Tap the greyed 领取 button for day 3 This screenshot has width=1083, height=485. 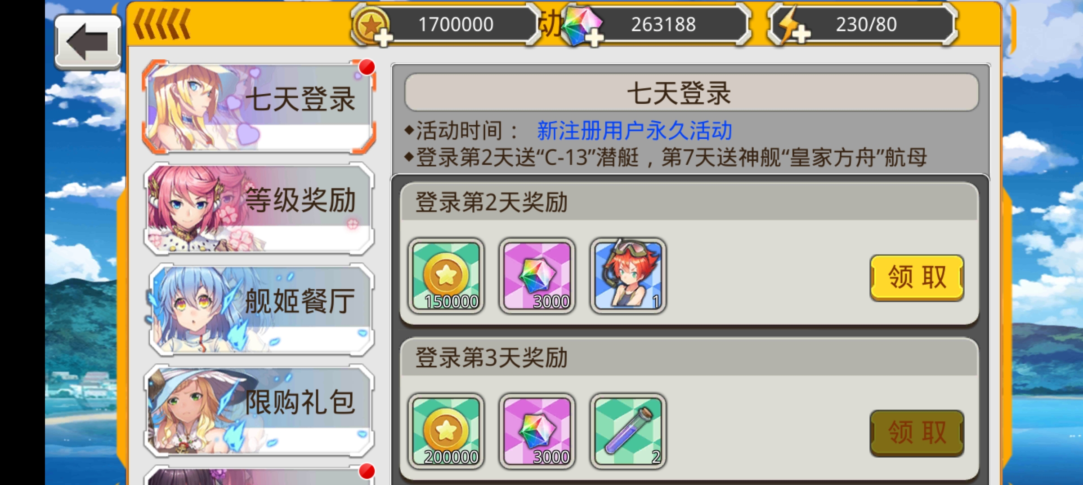(x=917, y=432)
